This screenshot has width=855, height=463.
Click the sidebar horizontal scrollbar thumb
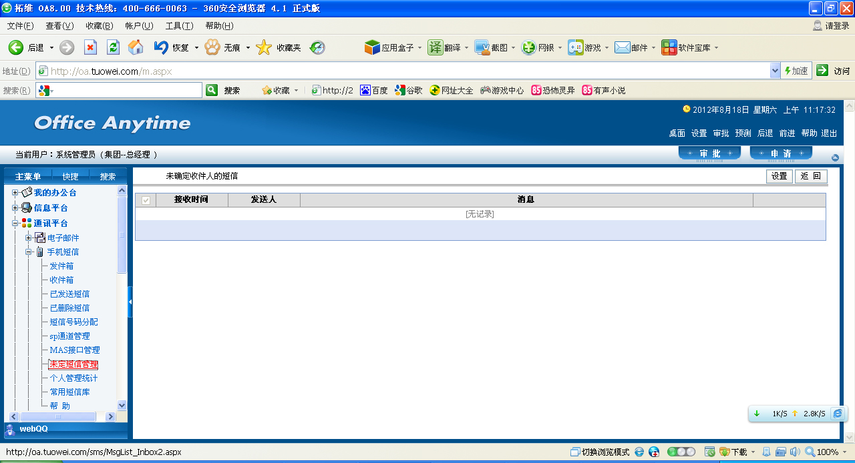(58, 416)
